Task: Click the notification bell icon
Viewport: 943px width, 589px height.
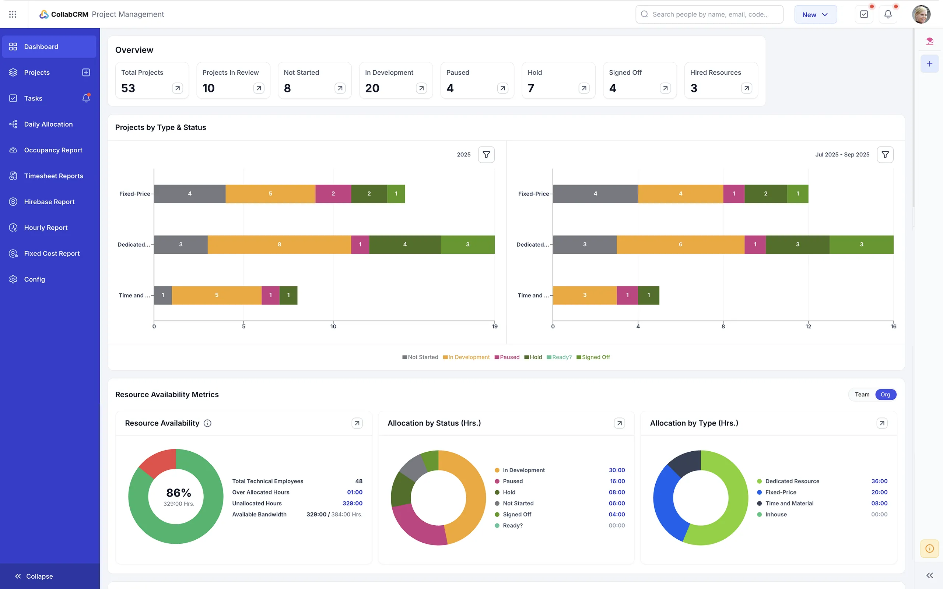Action: (x=888, y=14)
